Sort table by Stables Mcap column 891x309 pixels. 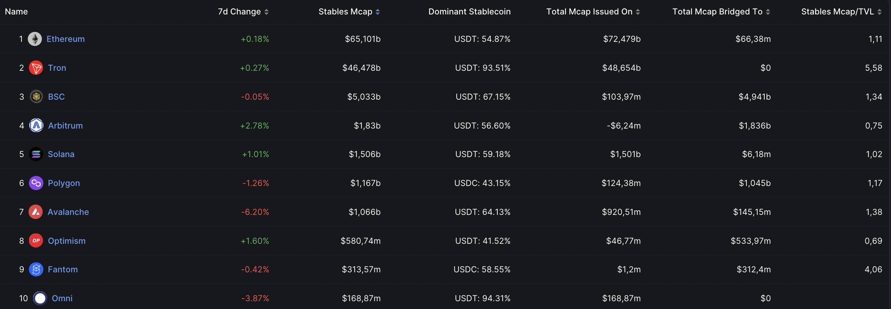pos(349,12)
